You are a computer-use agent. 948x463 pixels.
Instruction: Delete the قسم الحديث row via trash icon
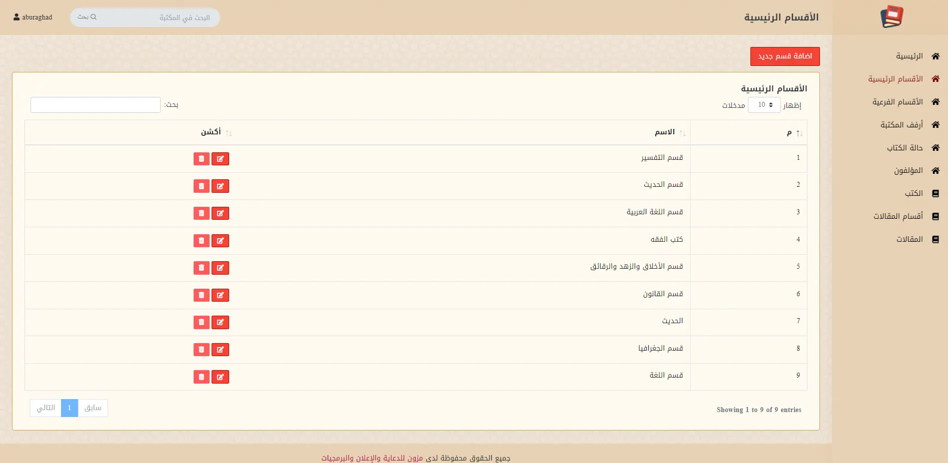201,186
